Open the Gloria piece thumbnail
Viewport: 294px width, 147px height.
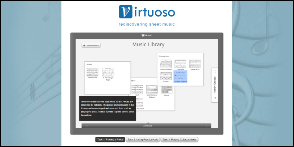[x=167, y=90]
